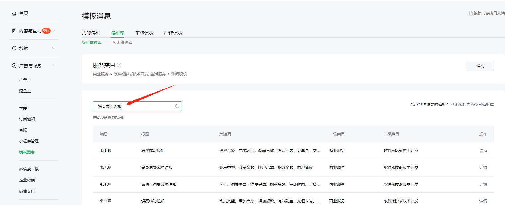Image resolution: width=505 pixels, height=205 pixels.
Task: View 详情 for template 43189
Action: [483, 150]
